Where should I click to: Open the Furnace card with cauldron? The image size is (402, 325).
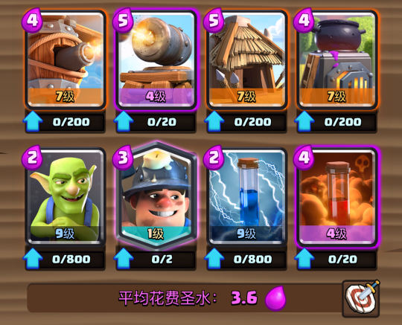click(x=337, y=60)
